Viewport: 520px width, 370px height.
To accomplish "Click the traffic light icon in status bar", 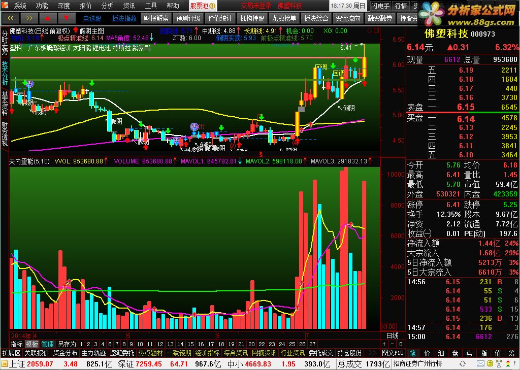I will [x=508, y=364].
